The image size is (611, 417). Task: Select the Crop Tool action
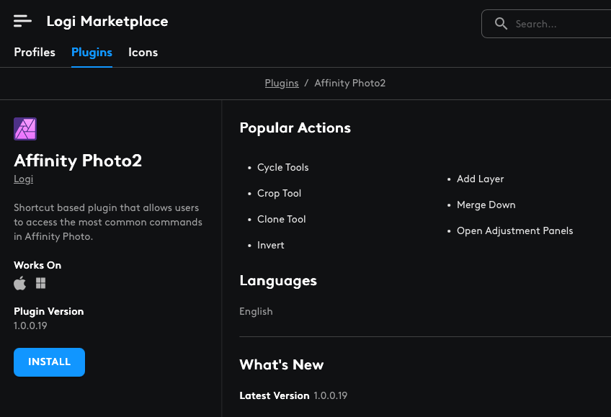pos(279,193)
